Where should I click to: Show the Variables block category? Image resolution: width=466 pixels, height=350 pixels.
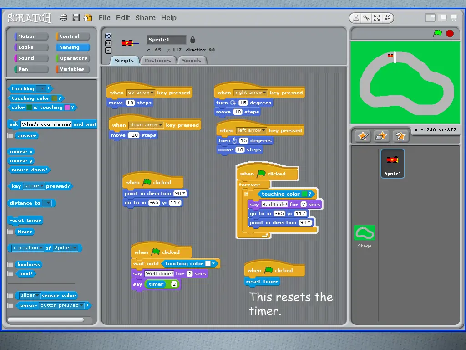click(x=72, y=69)
